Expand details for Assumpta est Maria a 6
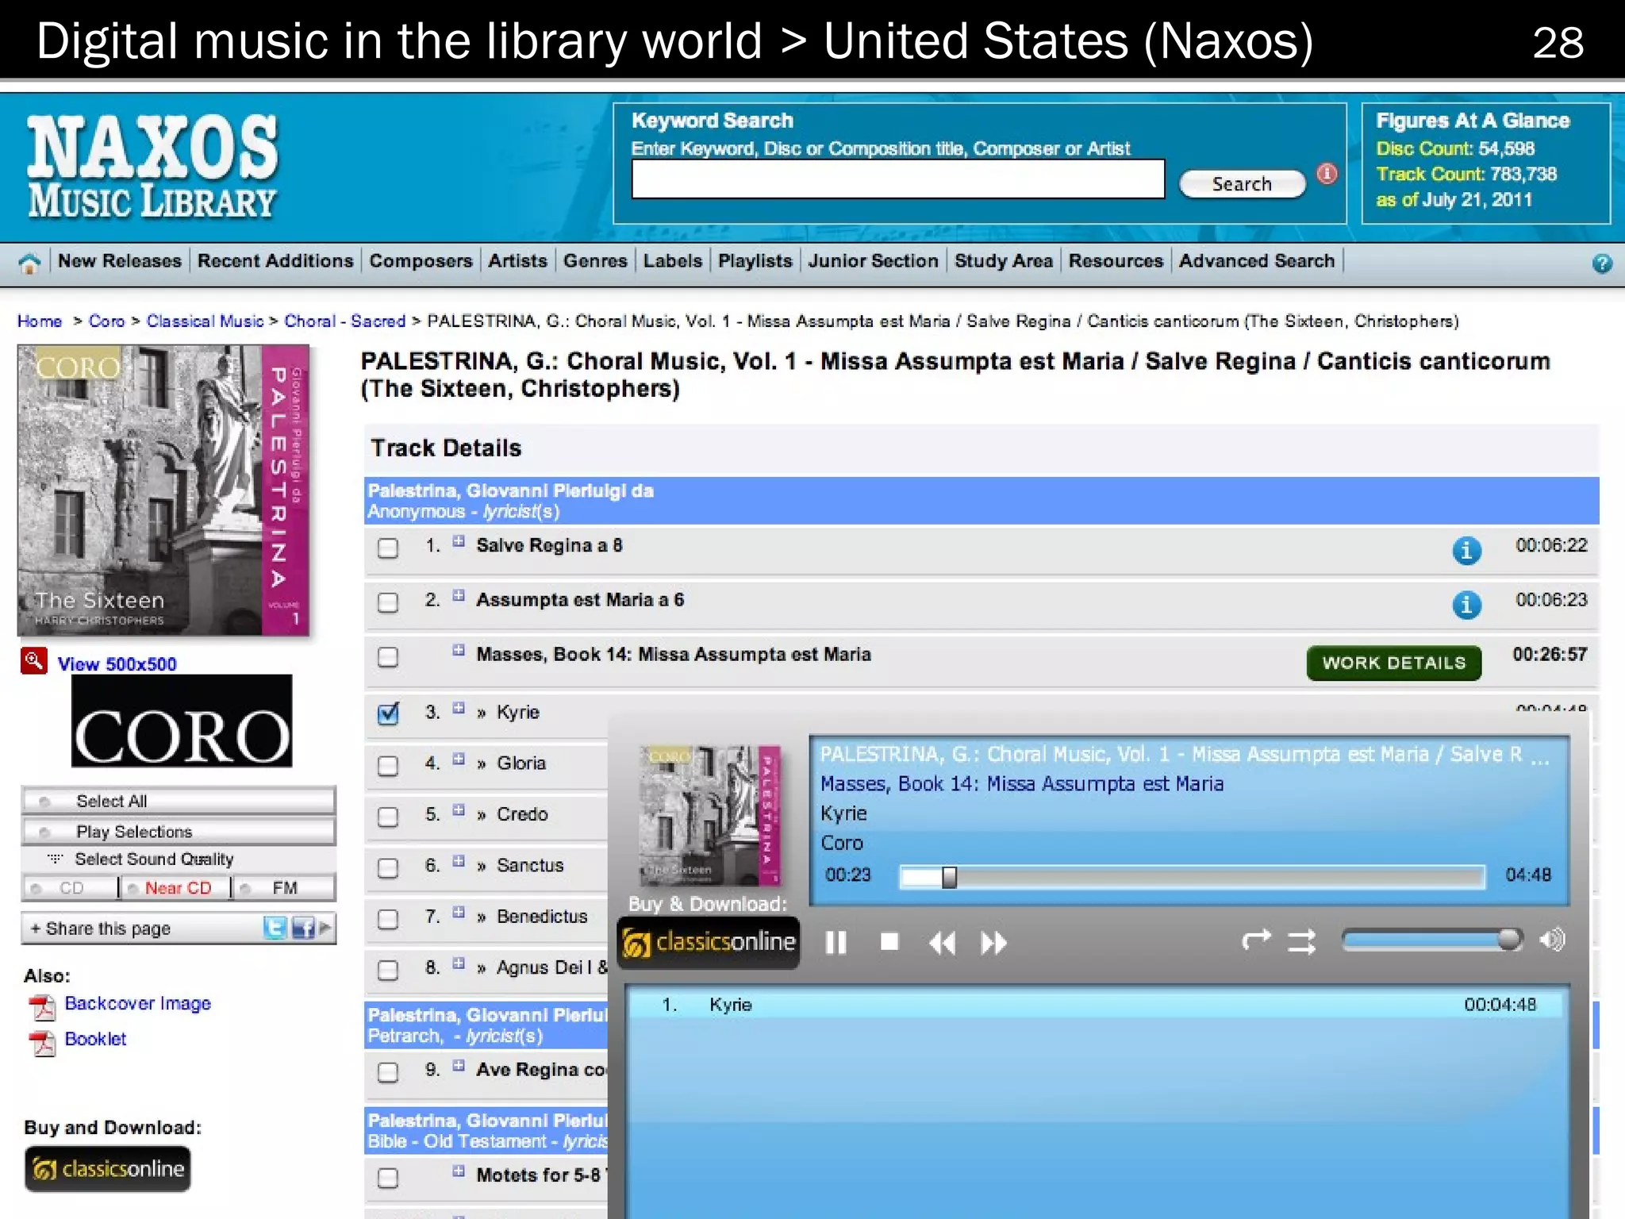Image resolution: width=1625 pixels, height=1219 pixels. (459, 595)
